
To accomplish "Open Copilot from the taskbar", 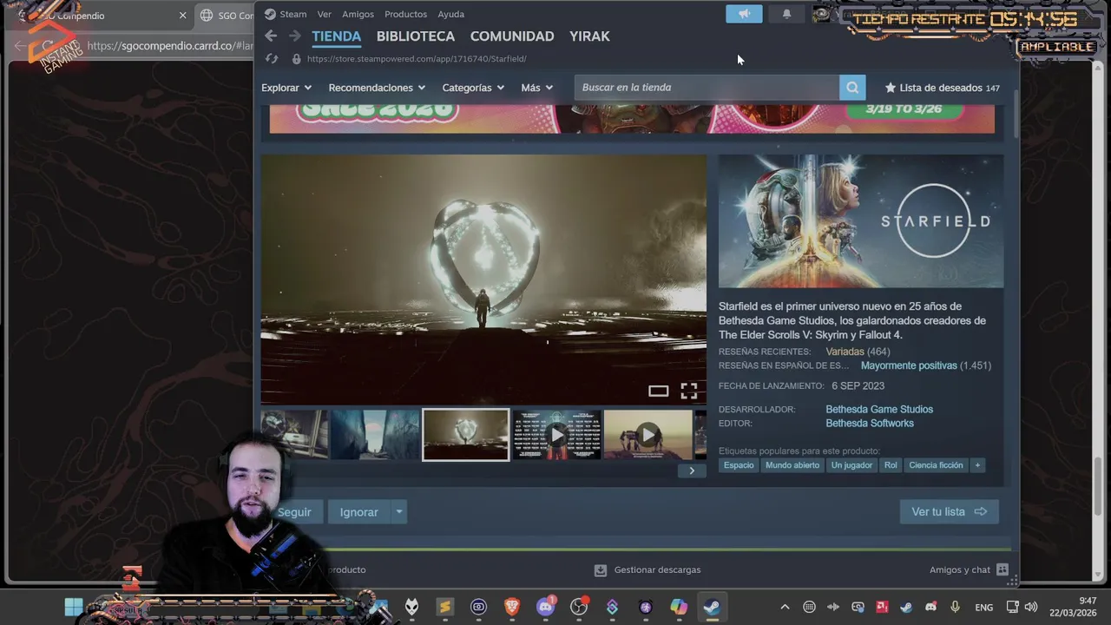I will click(679, 607).
